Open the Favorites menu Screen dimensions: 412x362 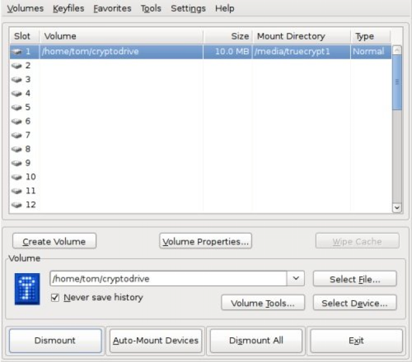pyautogui.click(x=112, y=8)
